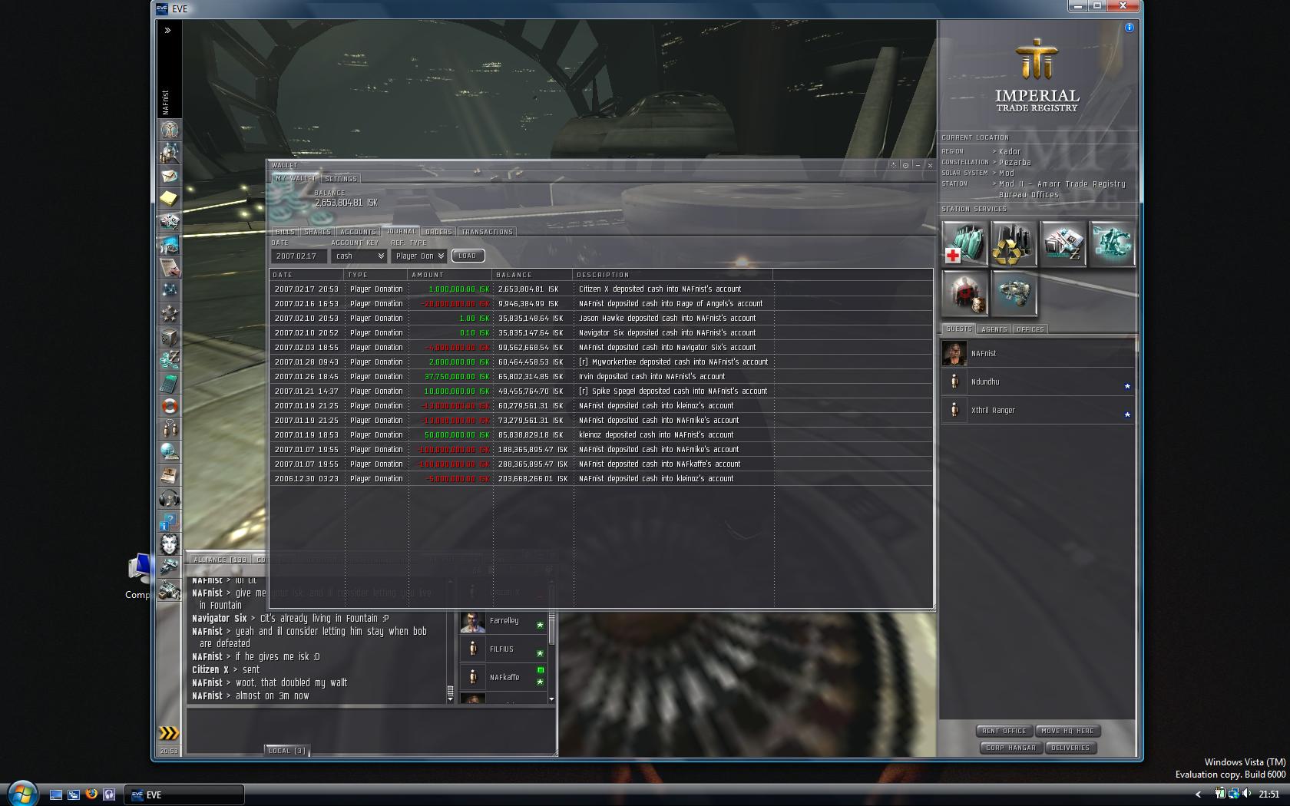1290x806 pixels.
Task: Open the Transactions tab in wallet
Action: (x=487, y=232)
